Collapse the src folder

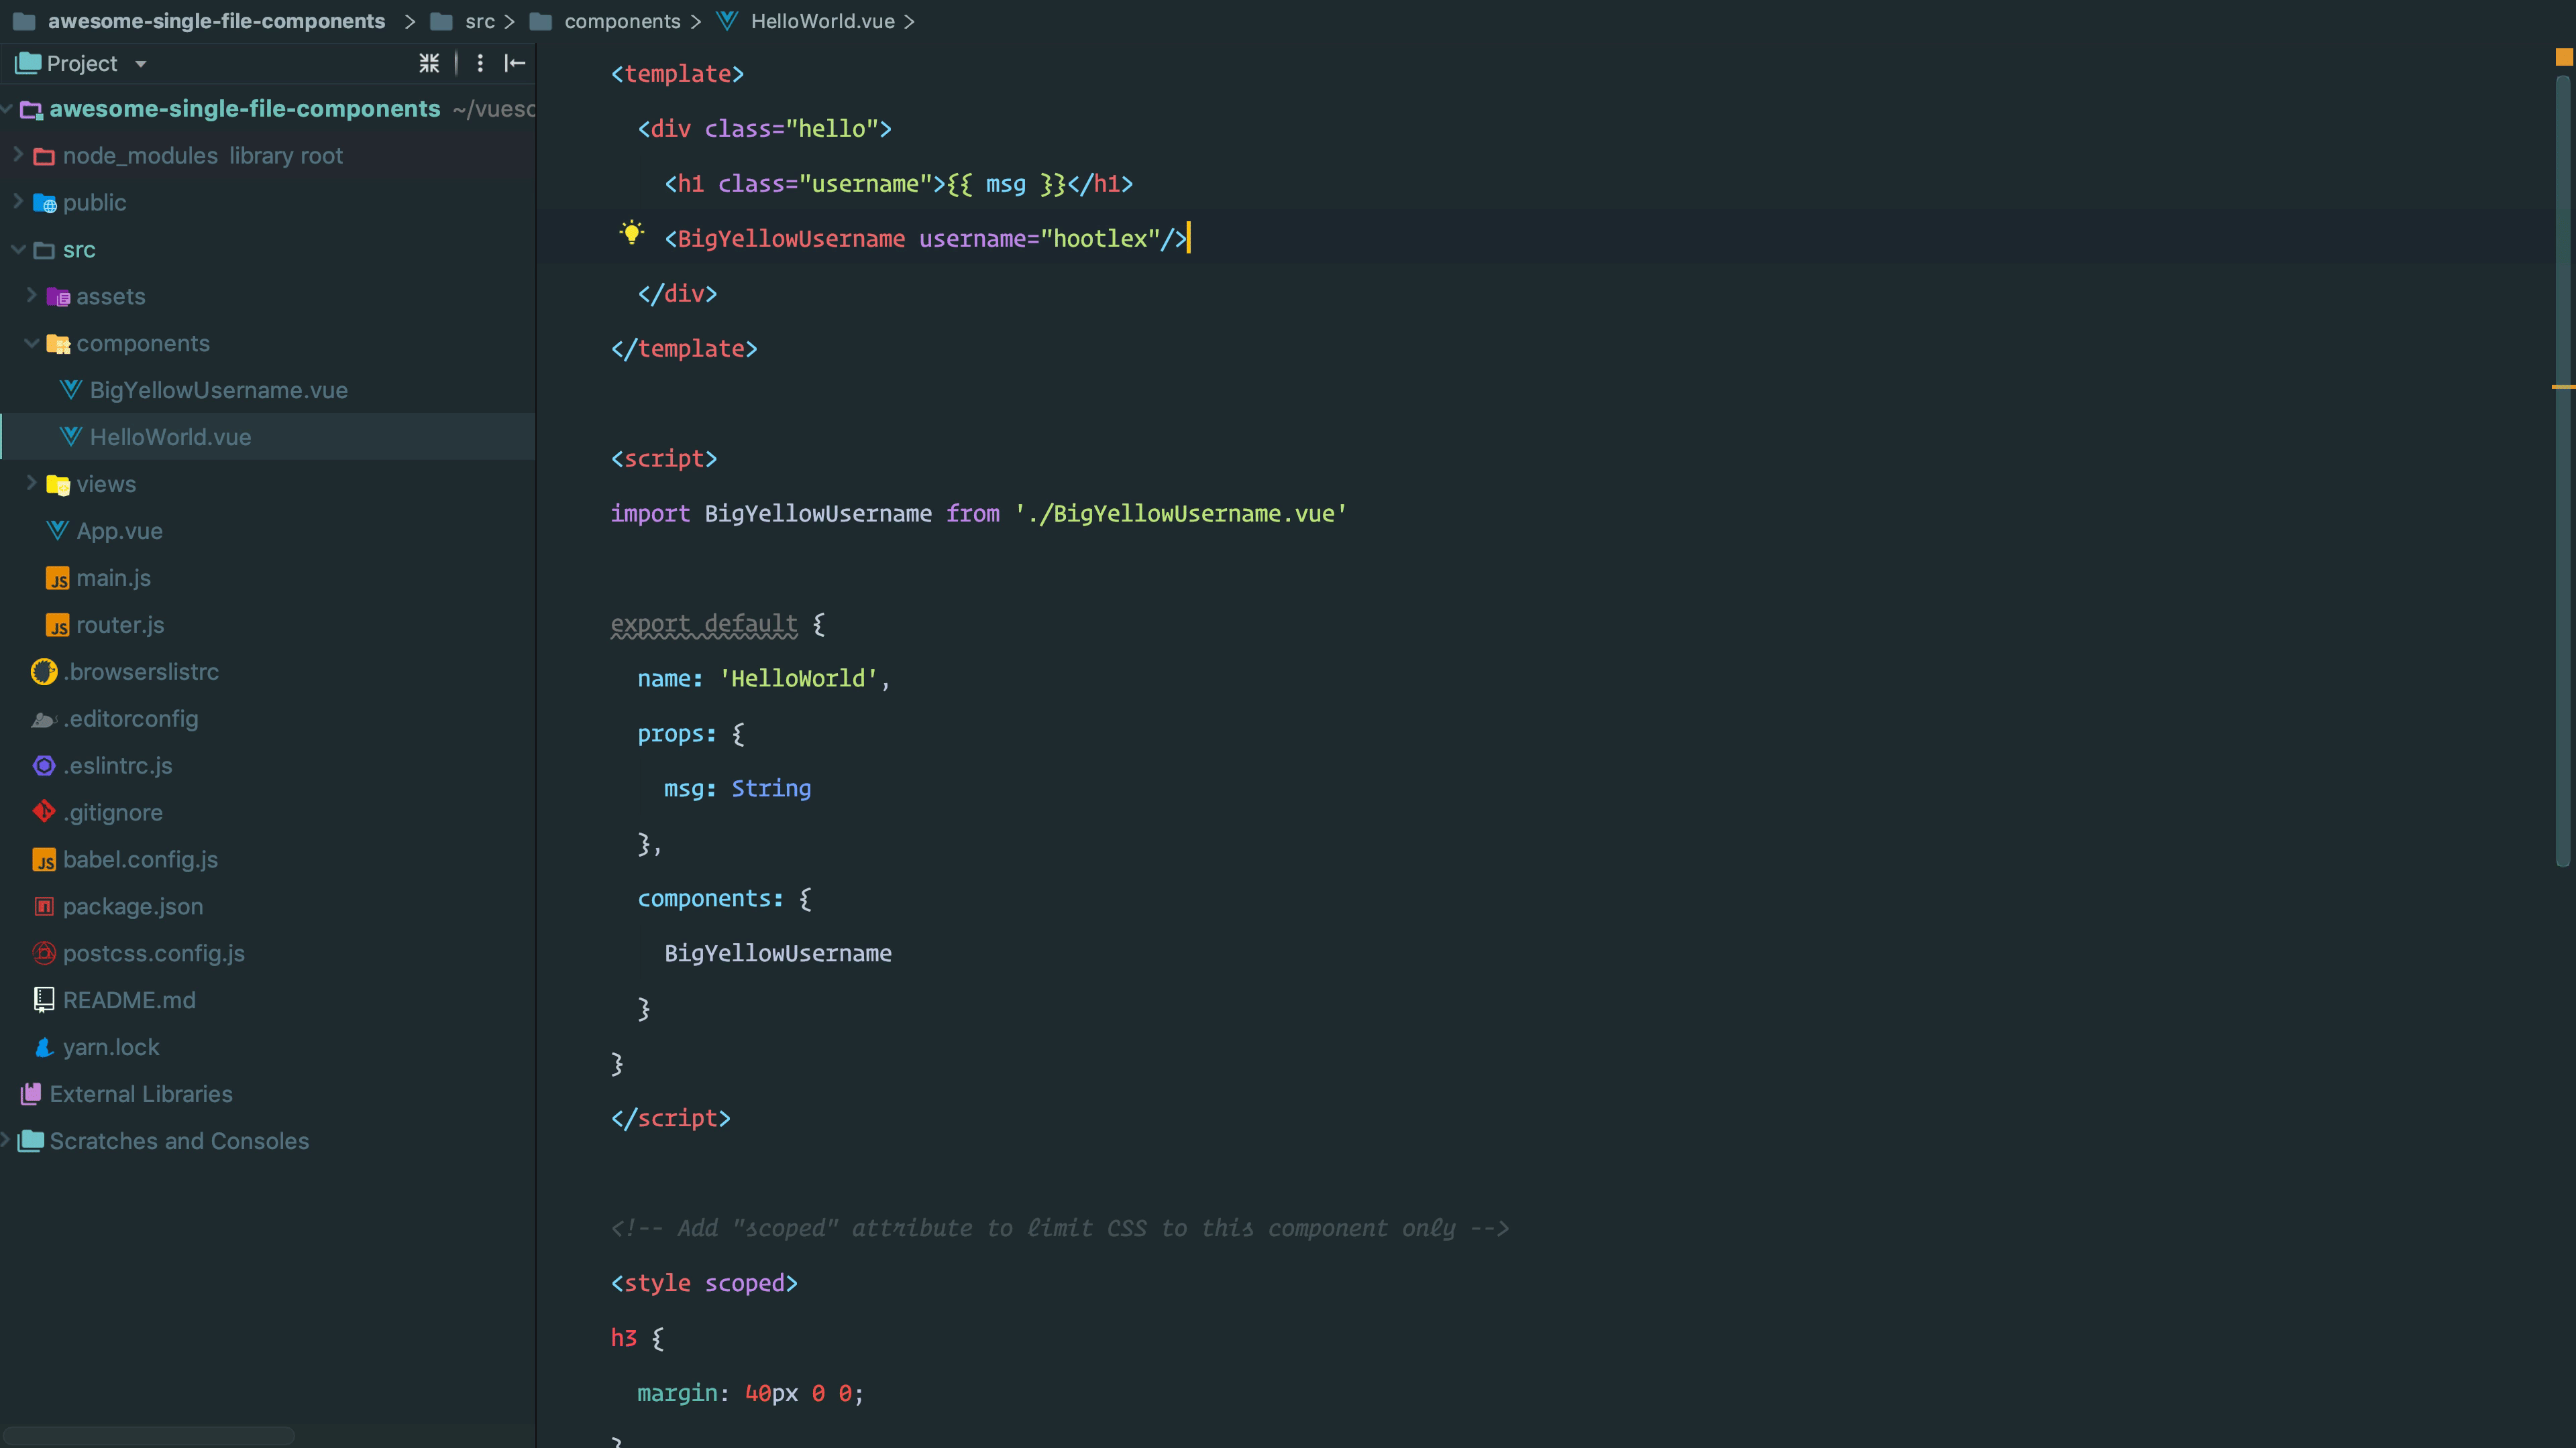pos(18,250)
